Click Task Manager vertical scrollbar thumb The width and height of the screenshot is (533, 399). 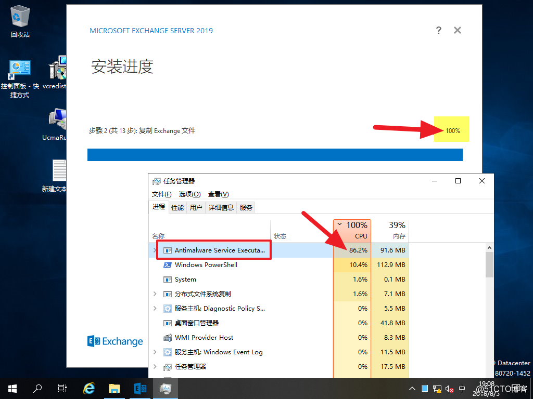point(489,265)
